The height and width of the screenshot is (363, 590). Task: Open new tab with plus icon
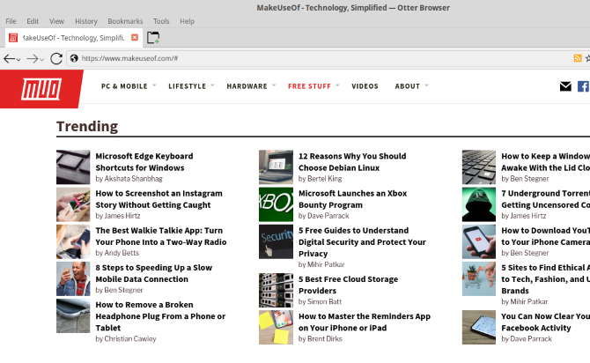click(153, 38)
